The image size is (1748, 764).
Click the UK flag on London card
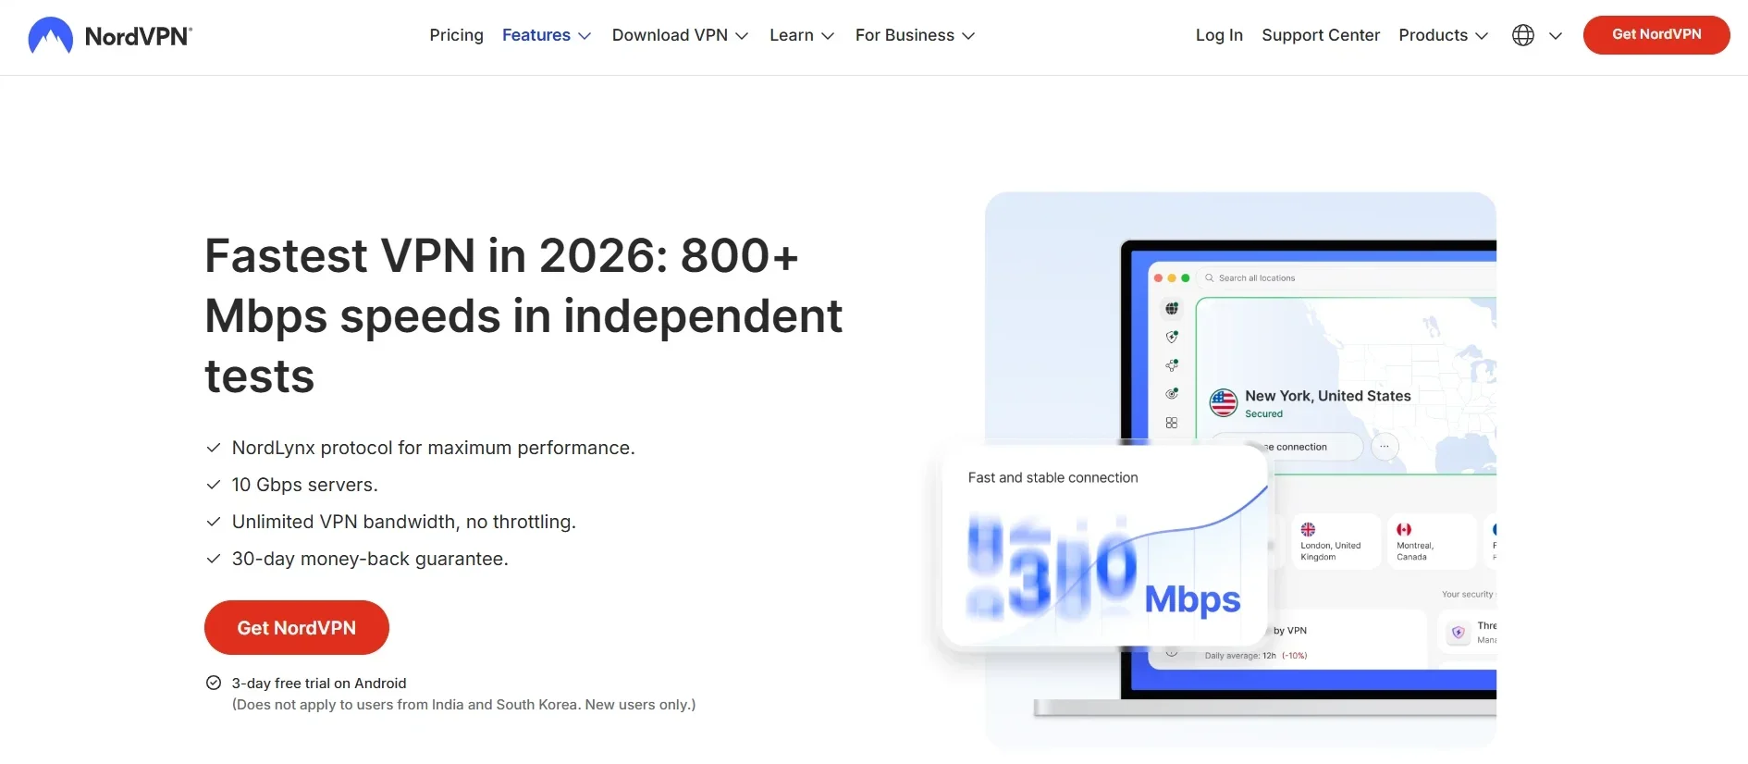[1308, 529]
